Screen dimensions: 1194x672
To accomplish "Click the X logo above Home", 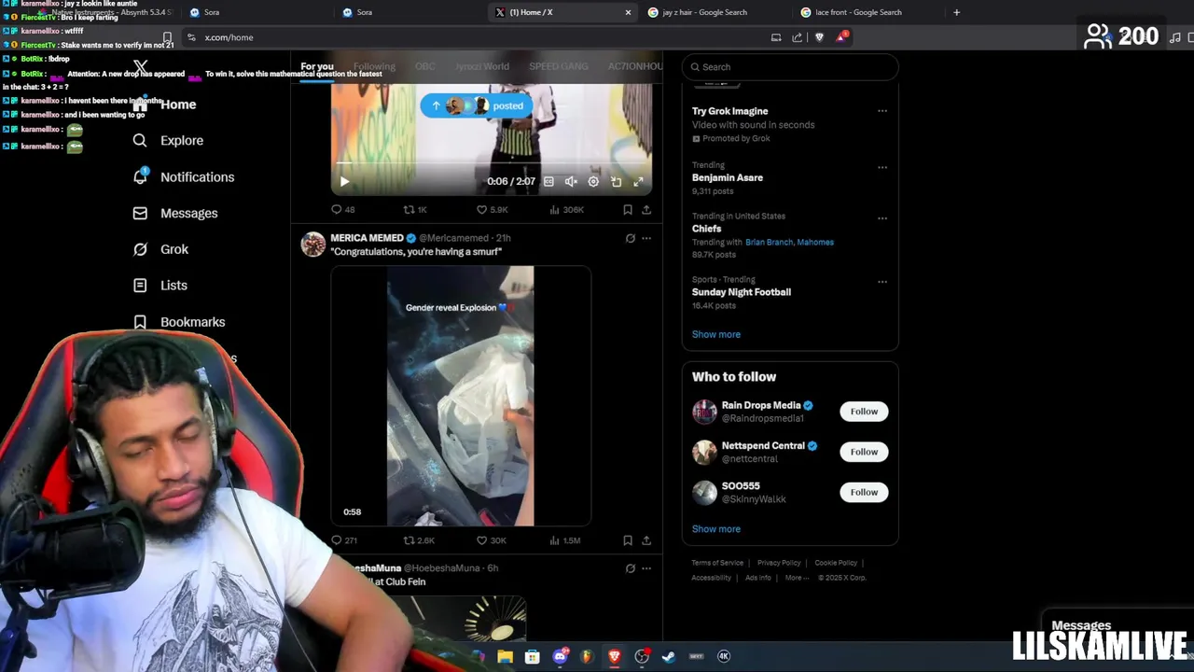I will 140,66.
